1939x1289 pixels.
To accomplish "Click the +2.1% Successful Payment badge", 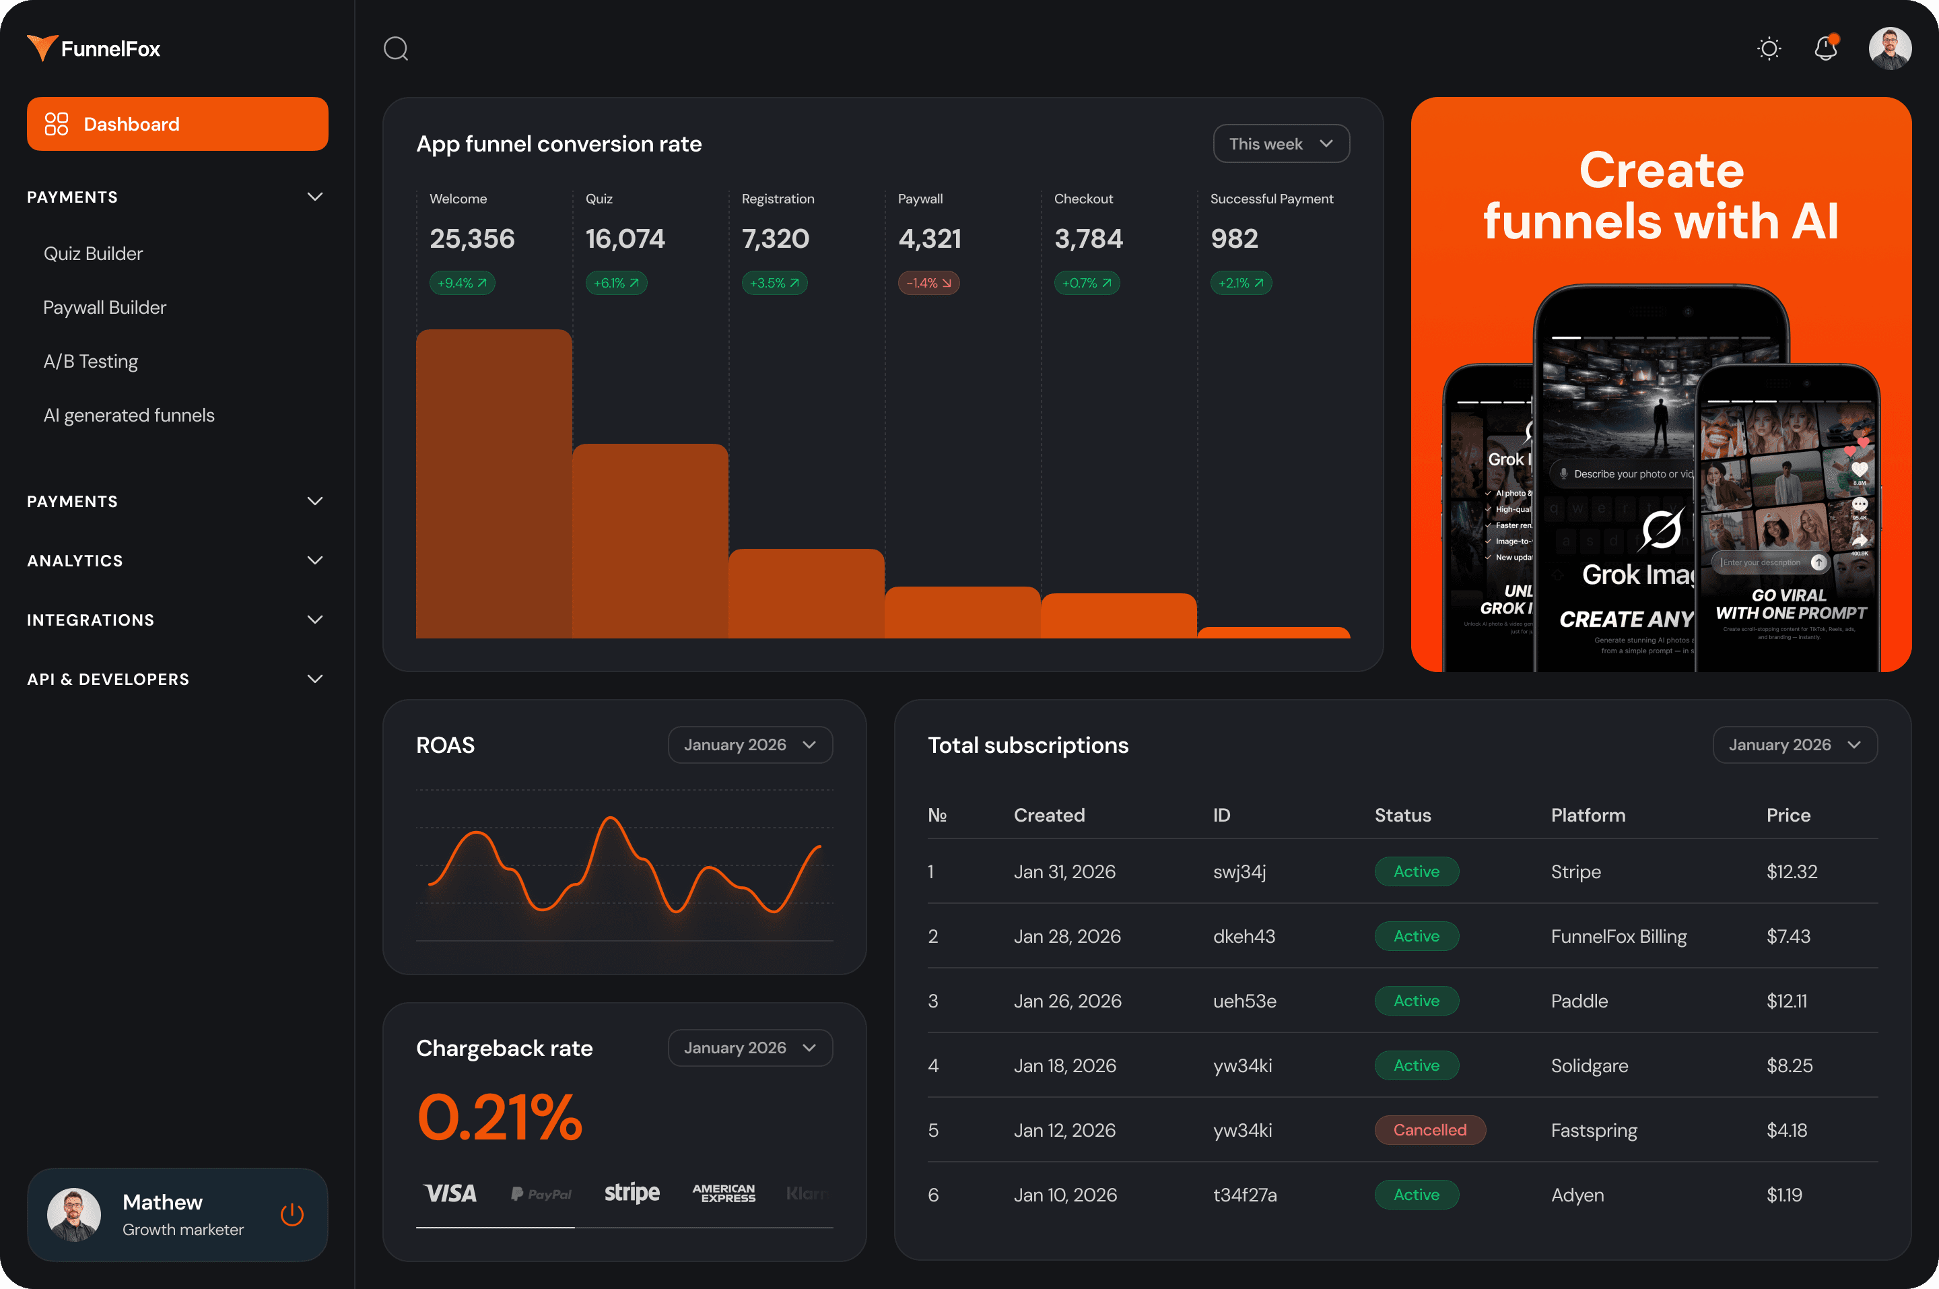I will (1241, 283).
